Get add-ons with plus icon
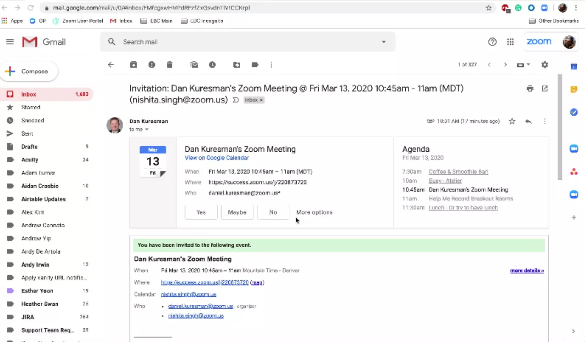The width and height of the screenshot is (585, 342). (x=574, y=217)
